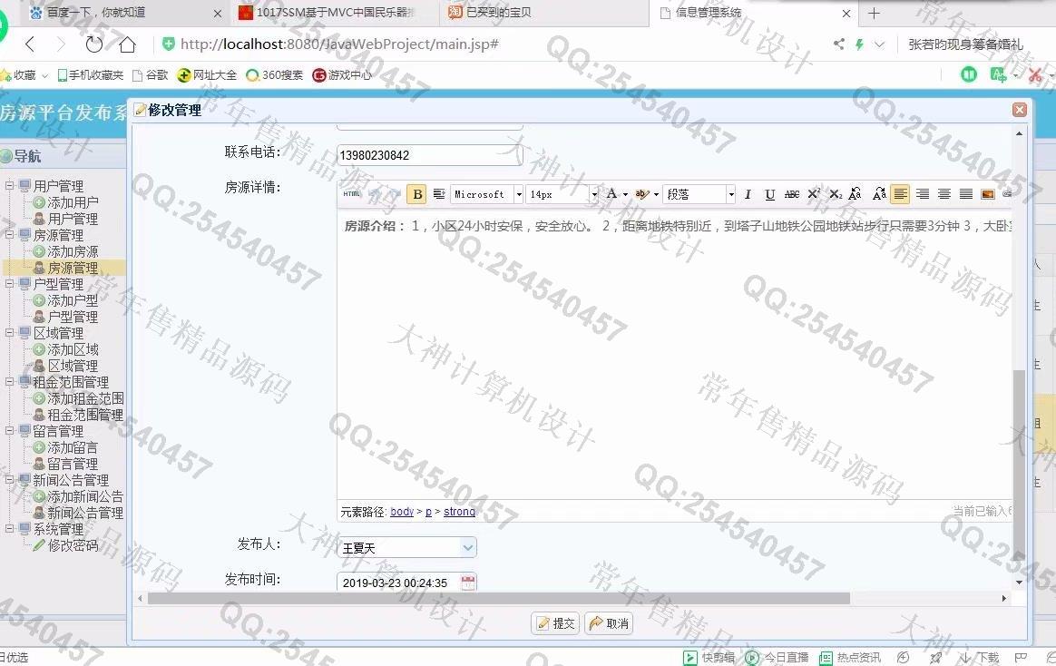Viewport: 1056px width, 666px height.
Task: Open highlight color dropdown arrow
Action: tap(656, 194)
